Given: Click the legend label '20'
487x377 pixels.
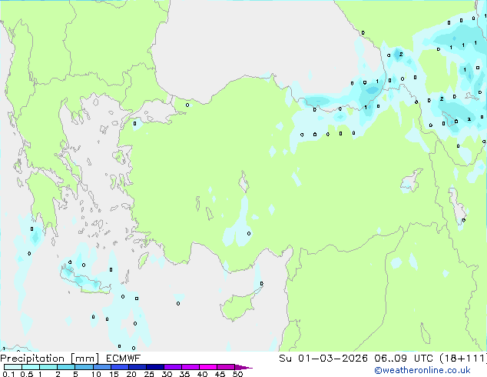Looking at the screenshot, I should click(131, 374).
